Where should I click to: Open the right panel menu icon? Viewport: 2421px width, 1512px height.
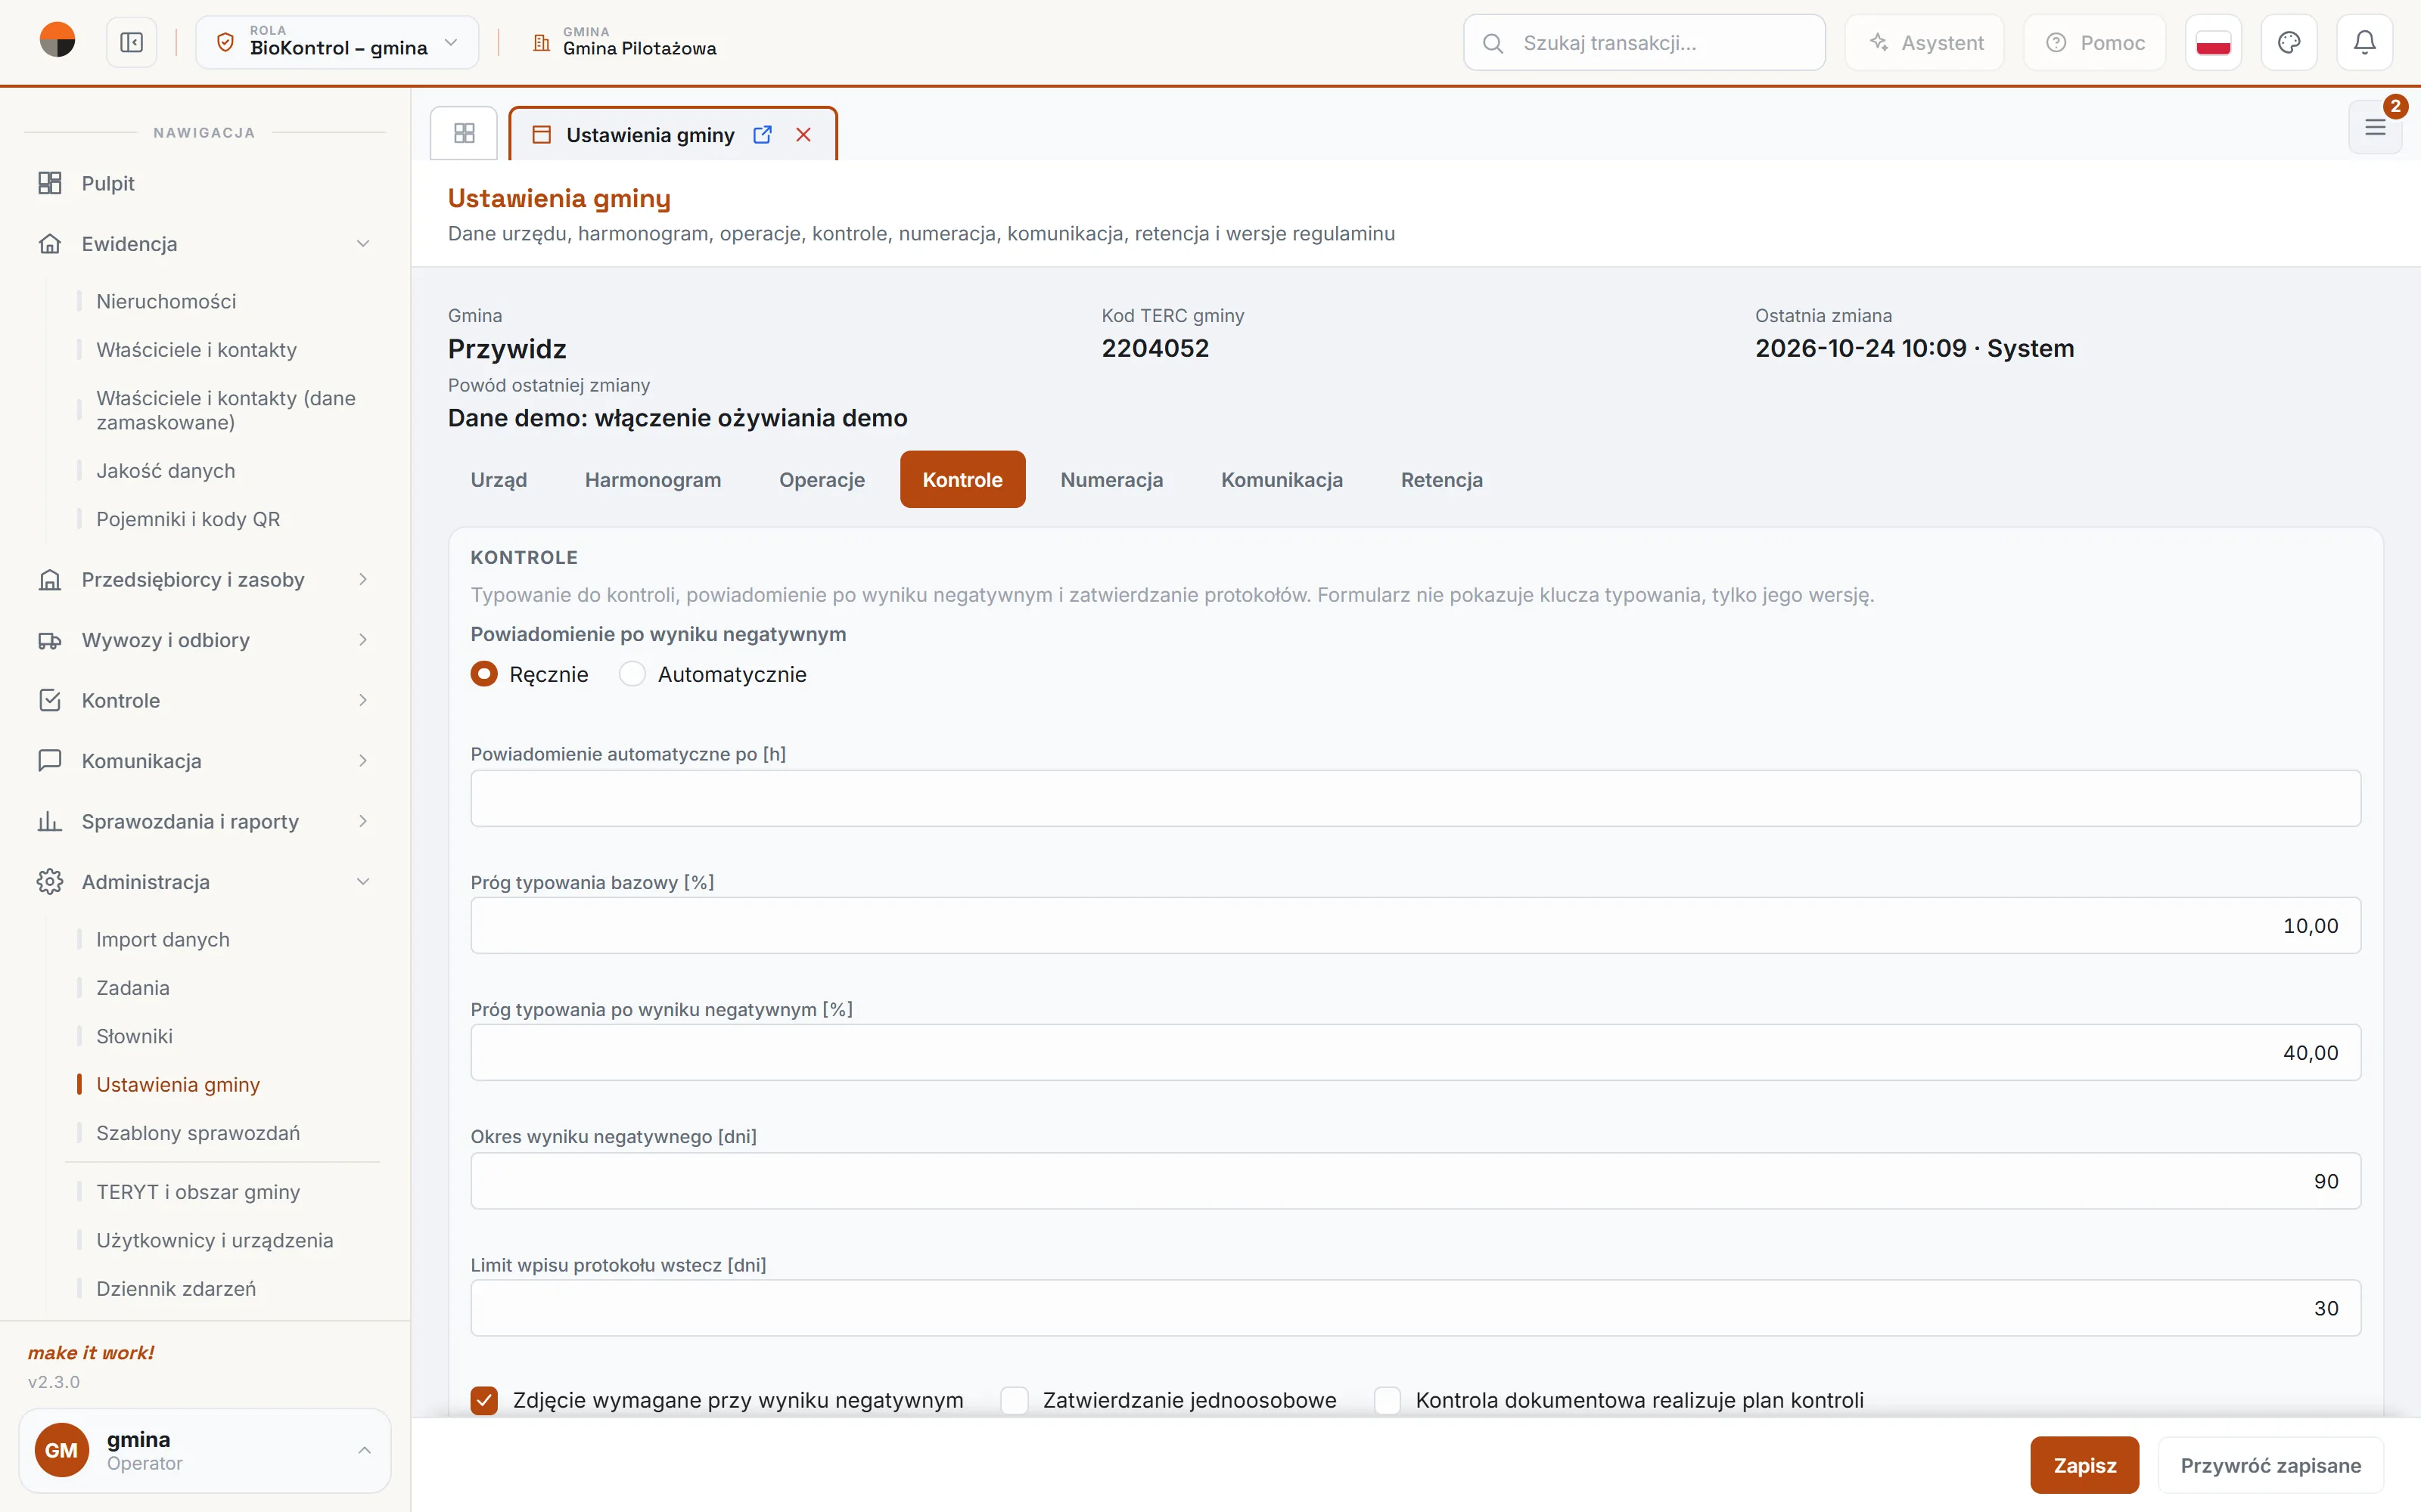(x=2375, y=127)
